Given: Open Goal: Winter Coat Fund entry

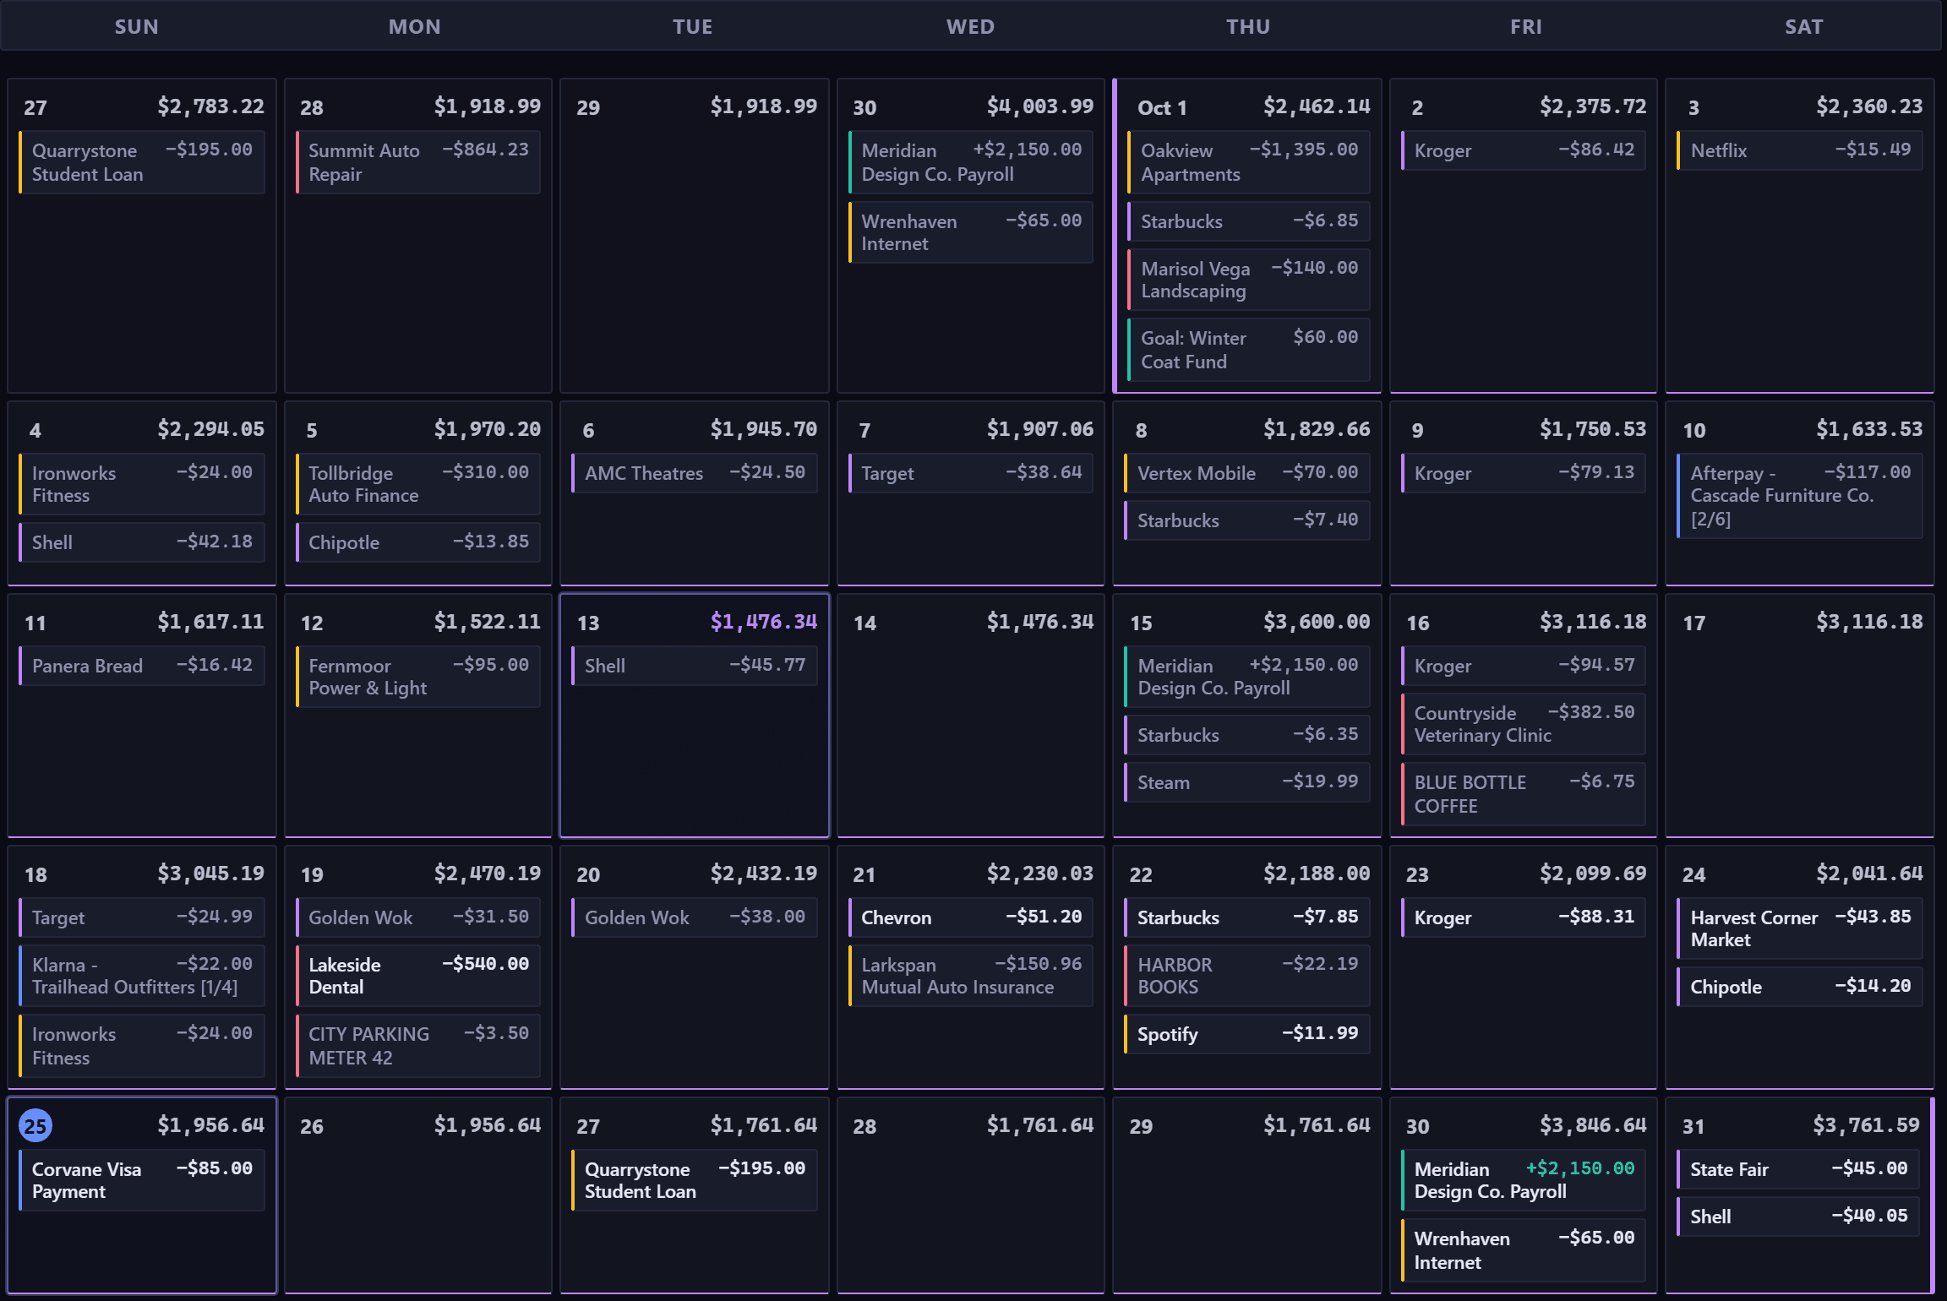Looking at the screenshot, I should [x=1249, y=350].
